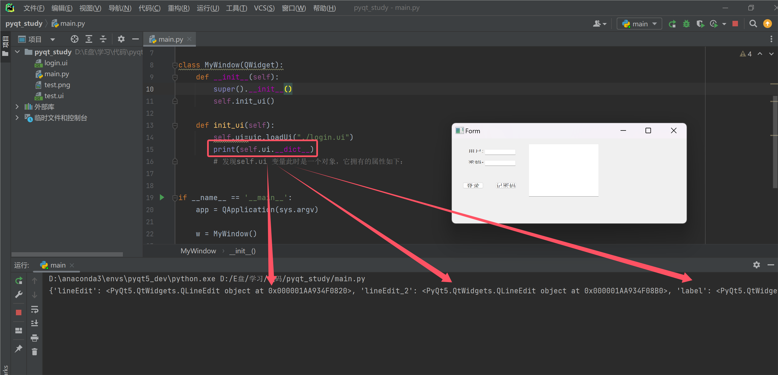Viewport: 778px width, 375px height.
Task: Click the wrench edit configuration icon
Action: (19, 294)
